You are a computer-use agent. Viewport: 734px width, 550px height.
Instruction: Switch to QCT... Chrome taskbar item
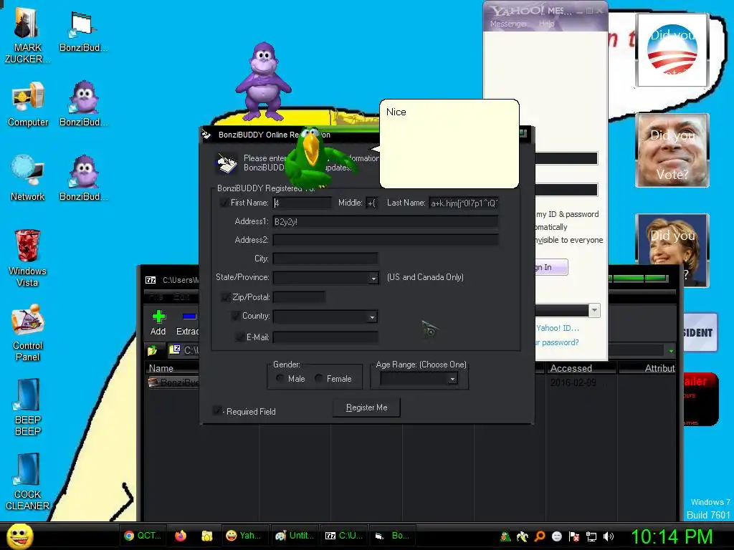[143, 536]
